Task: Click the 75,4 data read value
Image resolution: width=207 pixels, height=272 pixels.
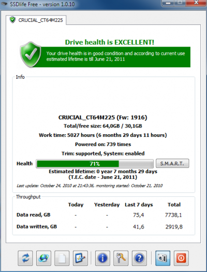Action: (x=138, y=215)
